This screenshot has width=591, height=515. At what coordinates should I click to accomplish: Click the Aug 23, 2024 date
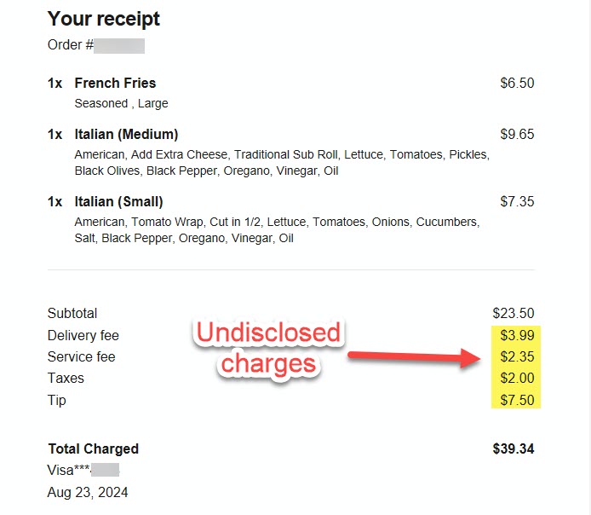[88, 492]
